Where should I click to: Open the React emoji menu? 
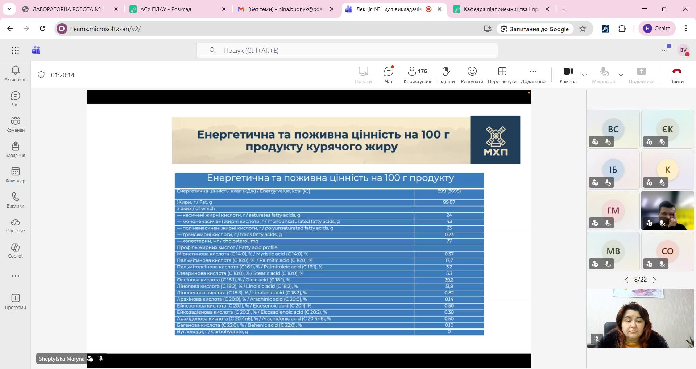coord(472,75)
